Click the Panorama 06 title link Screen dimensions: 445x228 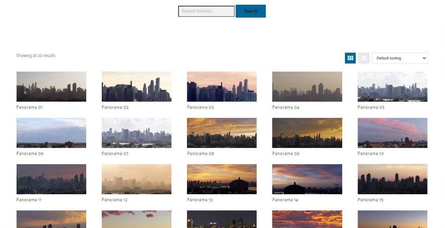pos(30,154)
